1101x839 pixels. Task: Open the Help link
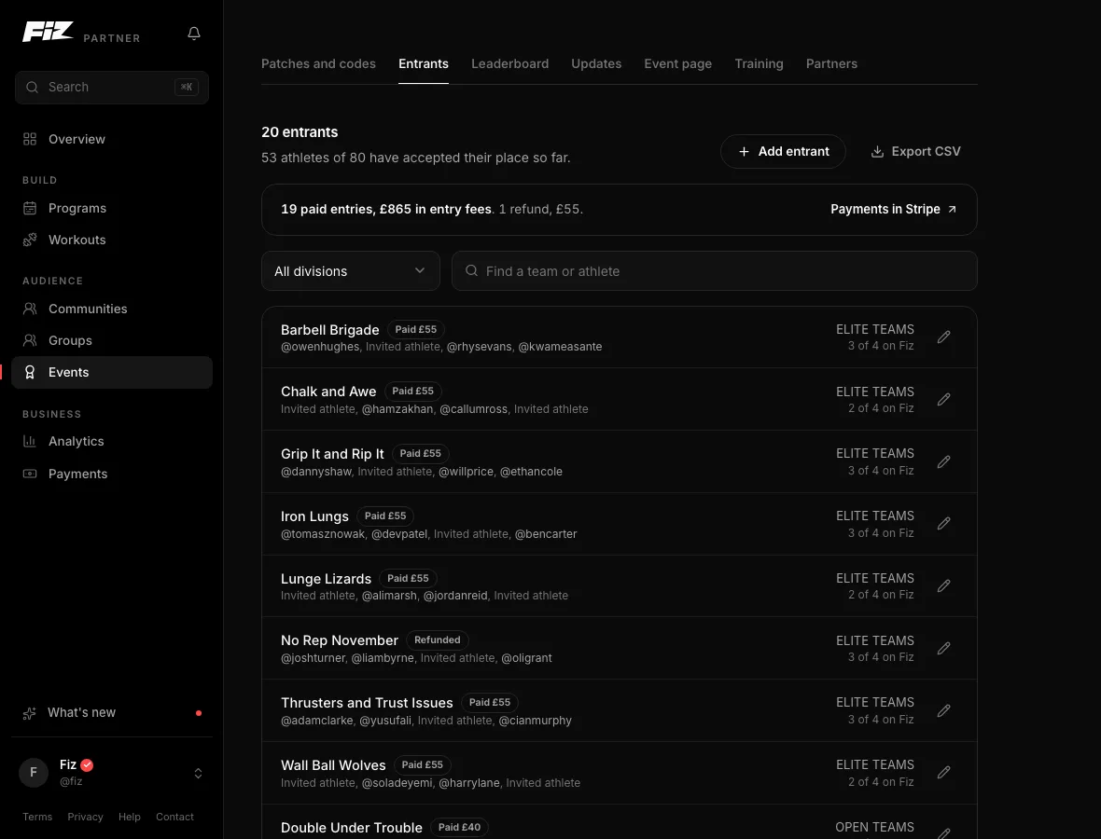(129, 817)
